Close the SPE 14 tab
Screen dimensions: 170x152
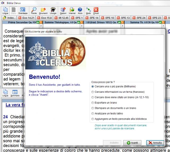(87, 18)
